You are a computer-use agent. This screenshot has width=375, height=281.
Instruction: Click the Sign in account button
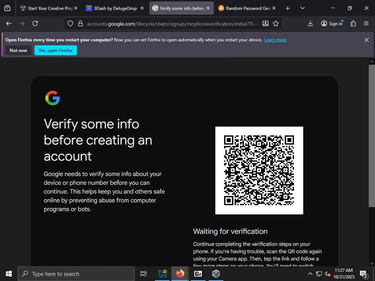[x=332, y=23]
